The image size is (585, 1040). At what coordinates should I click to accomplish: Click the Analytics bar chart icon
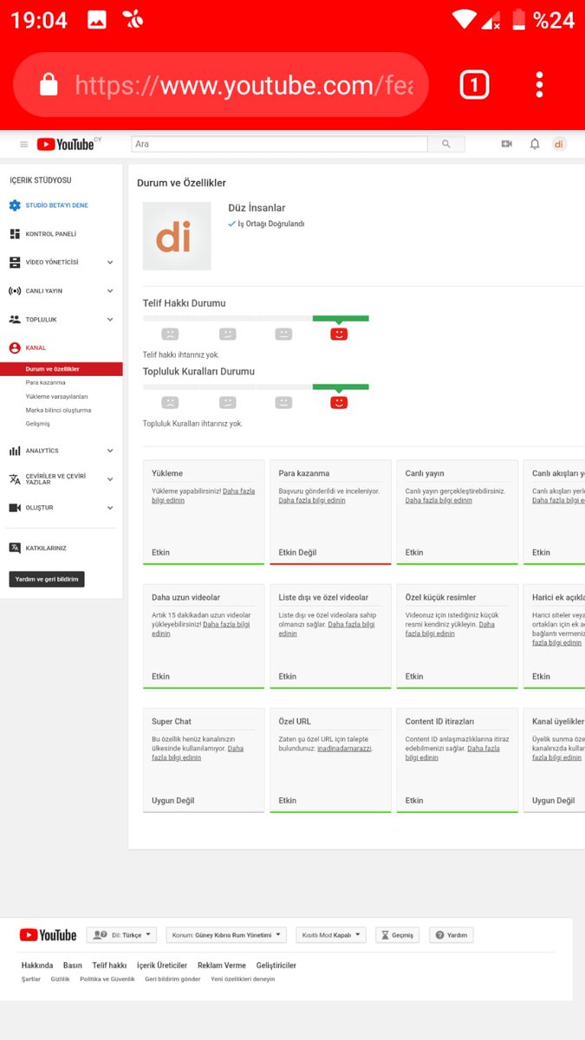click(x=15, y=451)
